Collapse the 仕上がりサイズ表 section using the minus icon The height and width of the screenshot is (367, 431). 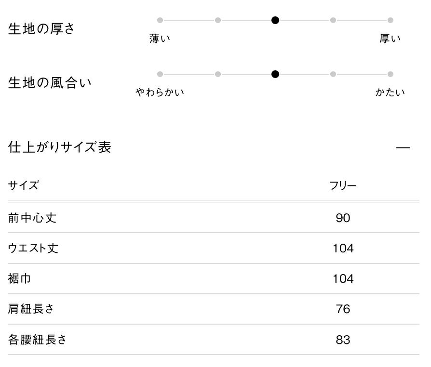click(403, 148)
